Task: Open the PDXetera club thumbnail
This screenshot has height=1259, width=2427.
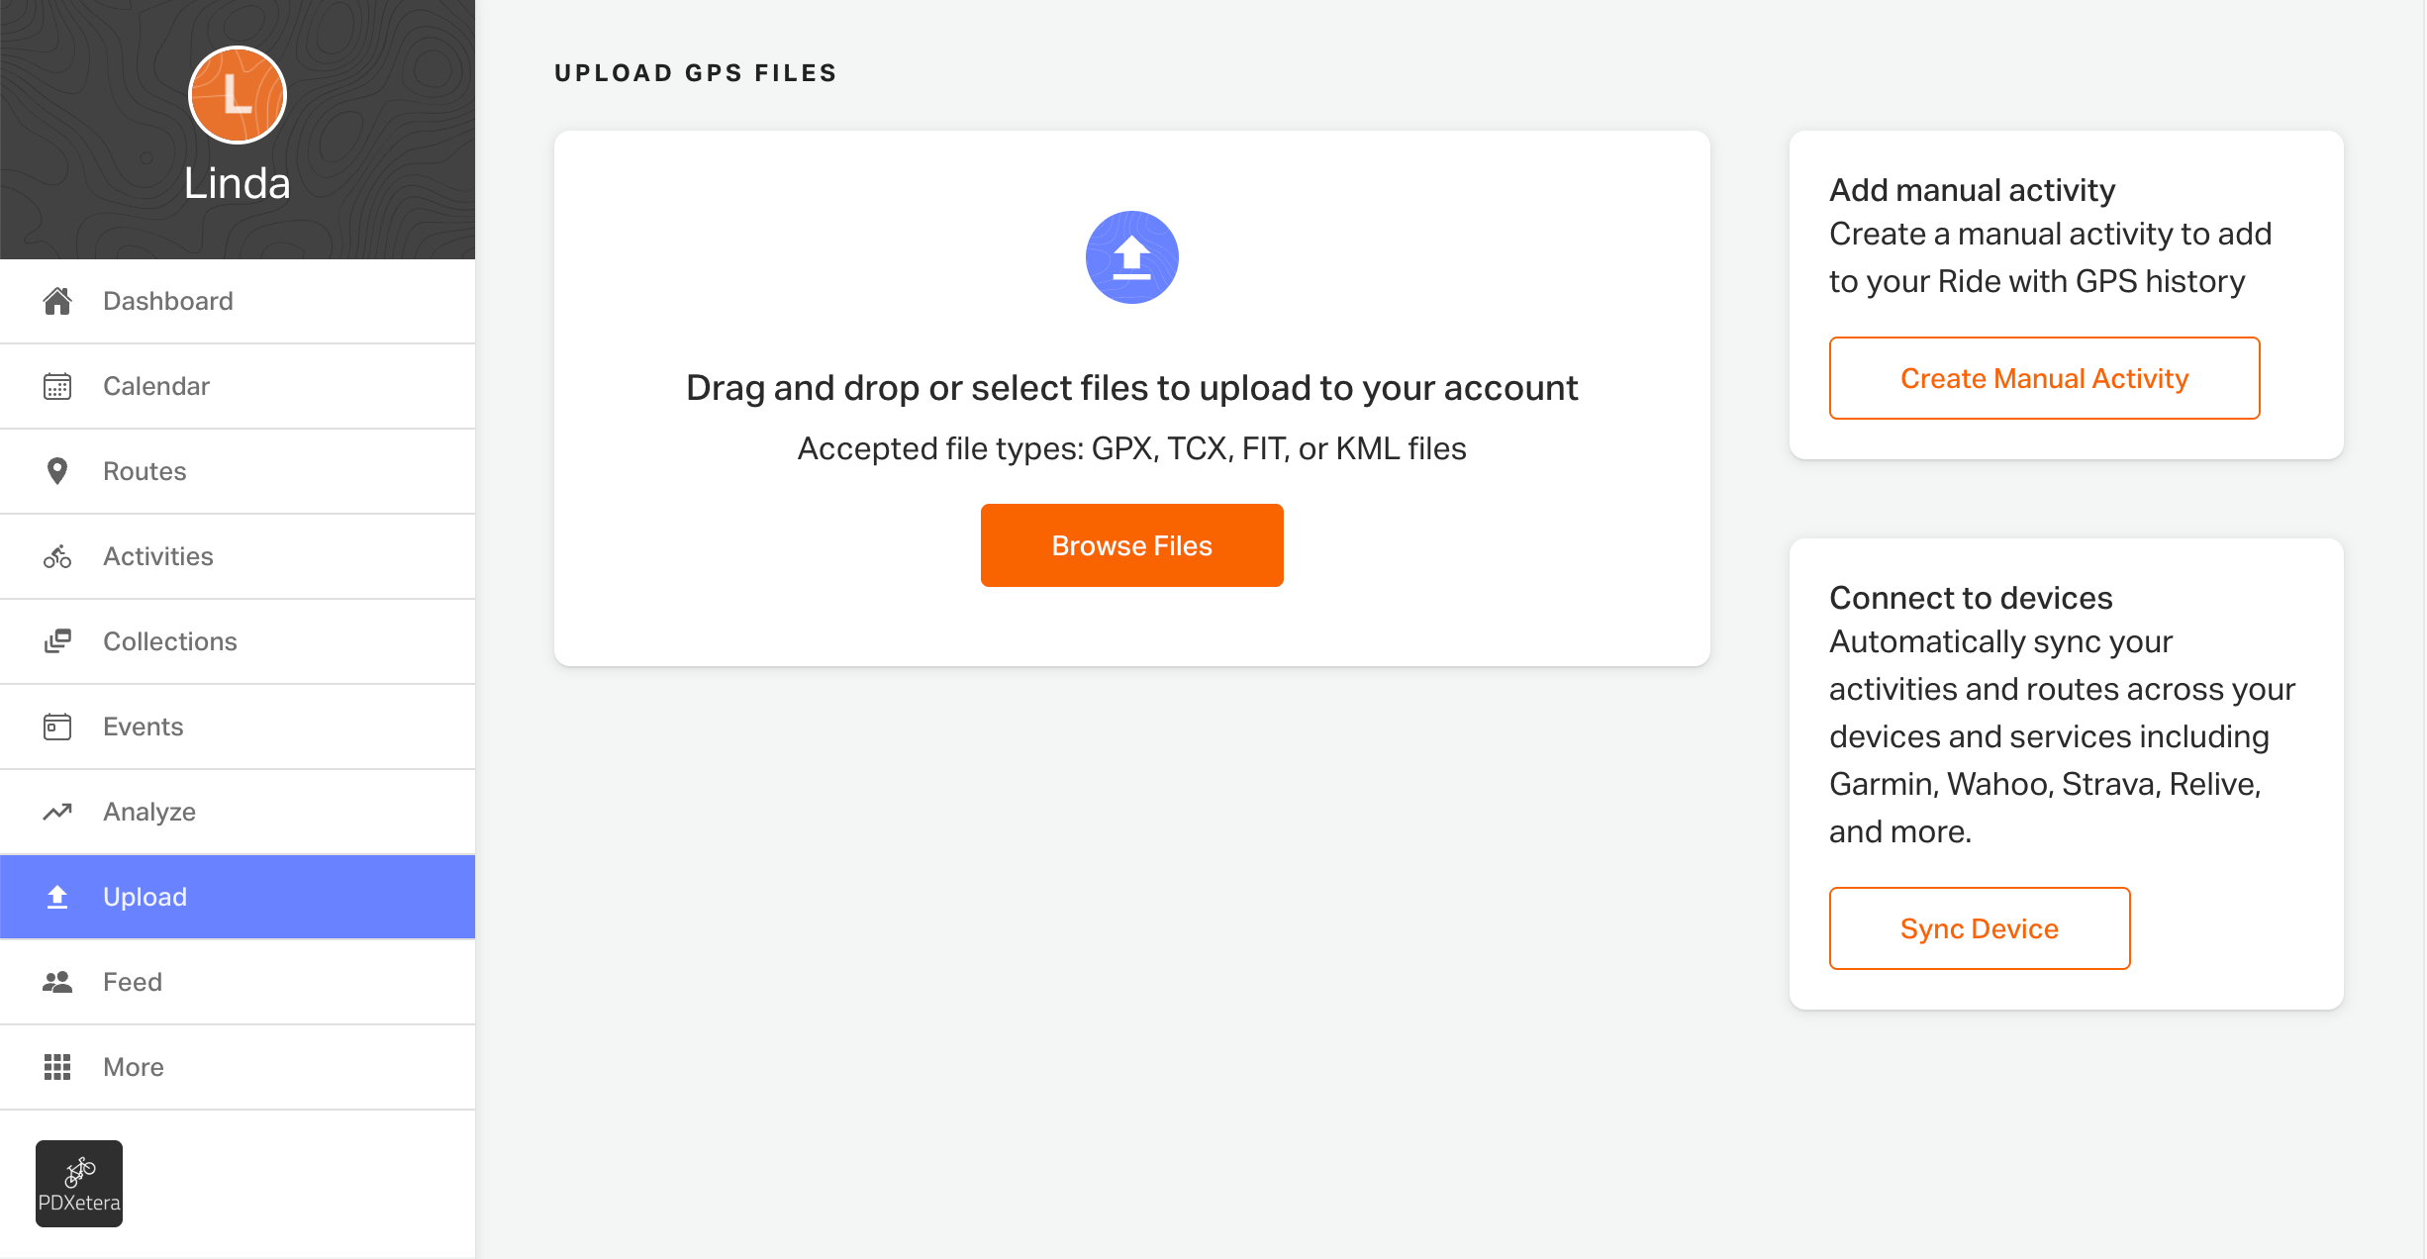Action: [x=79, y=1184]
